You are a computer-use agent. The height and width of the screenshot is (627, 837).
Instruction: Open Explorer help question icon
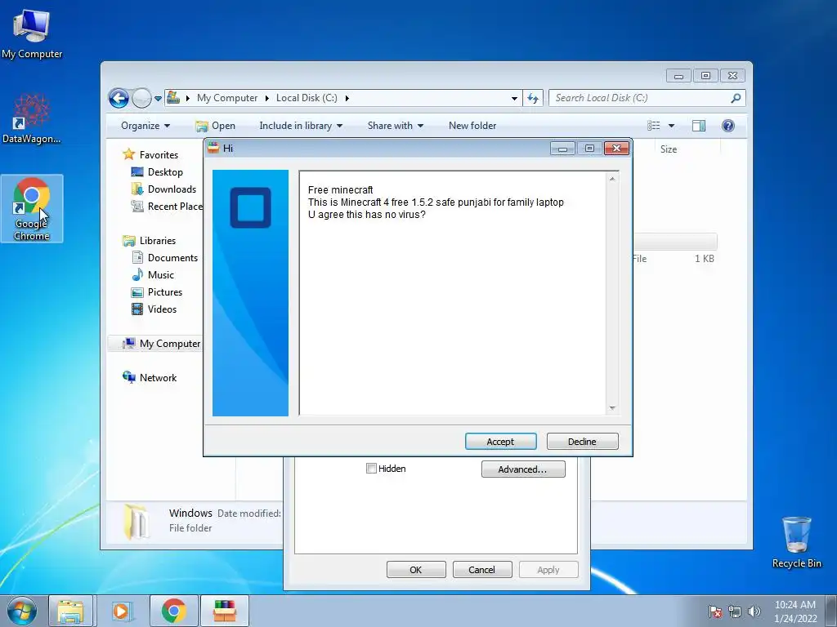click(x=727, y=126)
